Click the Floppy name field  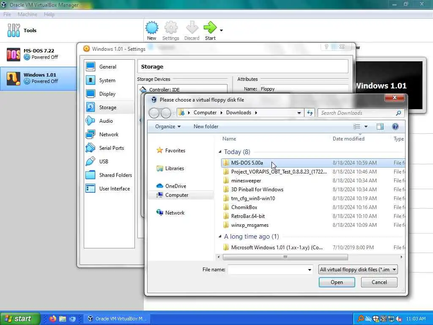click(304, 89)
